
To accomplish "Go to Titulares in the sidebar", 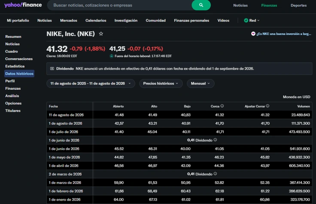I will coord(13,111).
